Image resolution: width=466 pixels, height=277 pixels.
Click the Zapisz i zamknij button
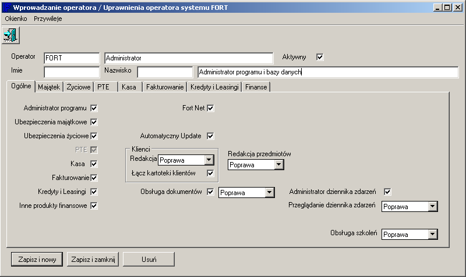coord(93,259)
